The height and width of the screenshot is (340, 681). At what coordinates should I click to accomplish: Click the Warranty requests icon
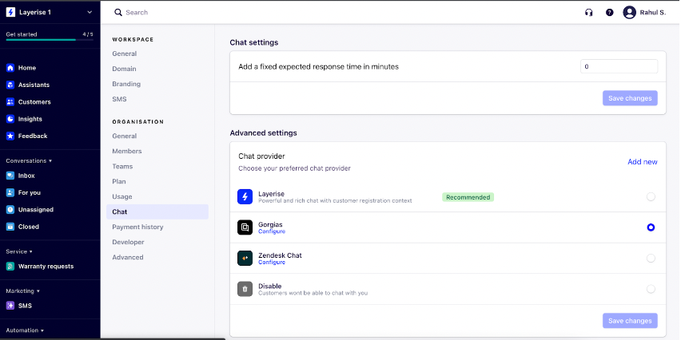[10, 267]
